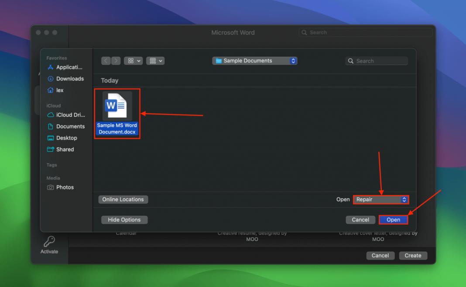Open the Downloads folder in the sidebar
This screenshot has height=287, width=466.
click(x=70, y=78)
